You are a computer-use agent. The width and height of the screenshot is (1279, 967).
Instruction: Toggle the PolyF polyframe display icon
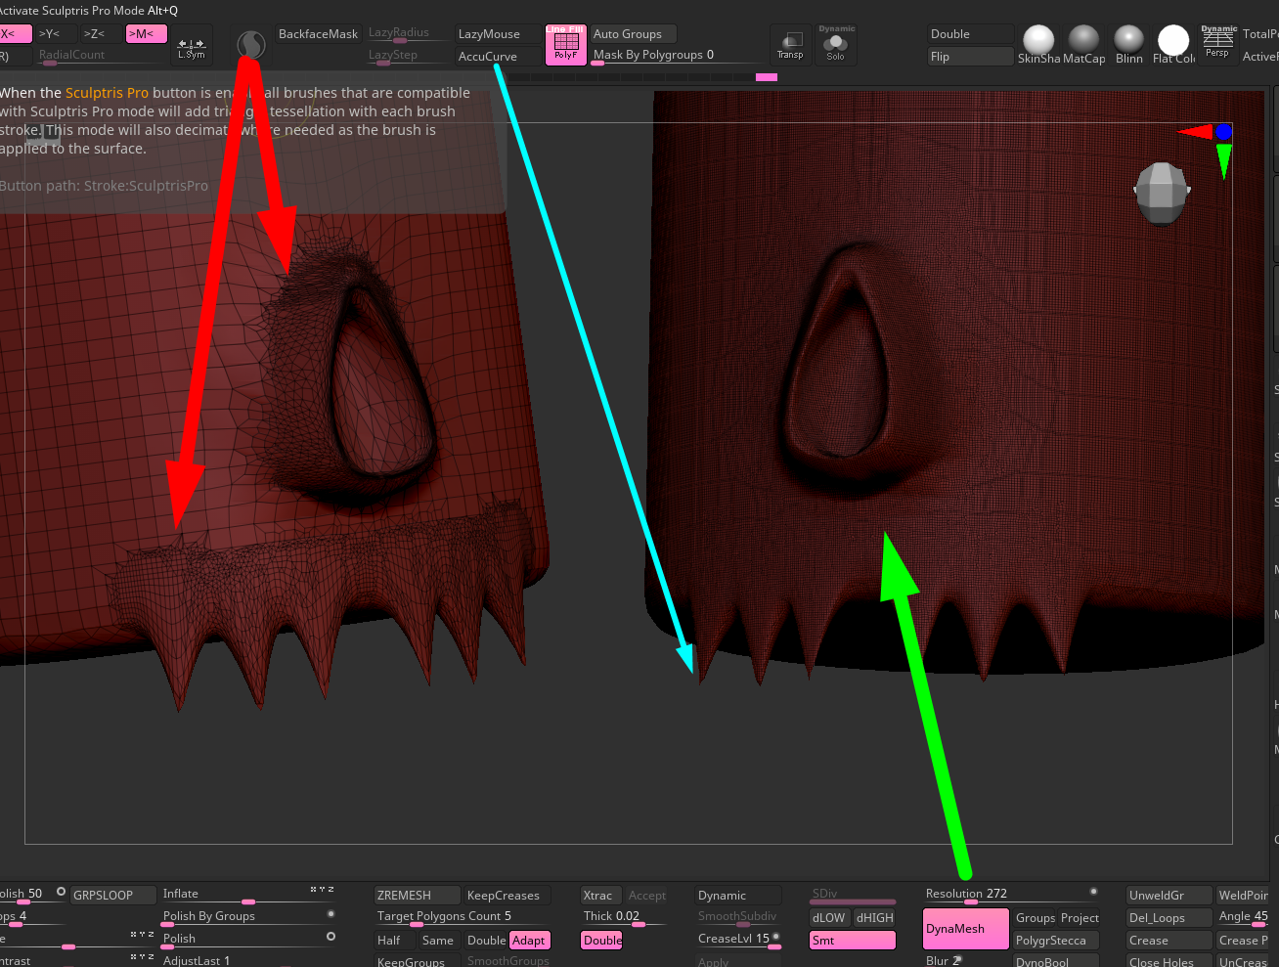(x=565, y=45)
